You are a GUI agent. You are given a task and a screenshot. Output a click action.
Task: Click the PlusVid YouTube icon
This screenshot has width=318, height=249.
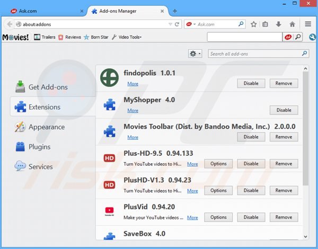tap(109, 211)
